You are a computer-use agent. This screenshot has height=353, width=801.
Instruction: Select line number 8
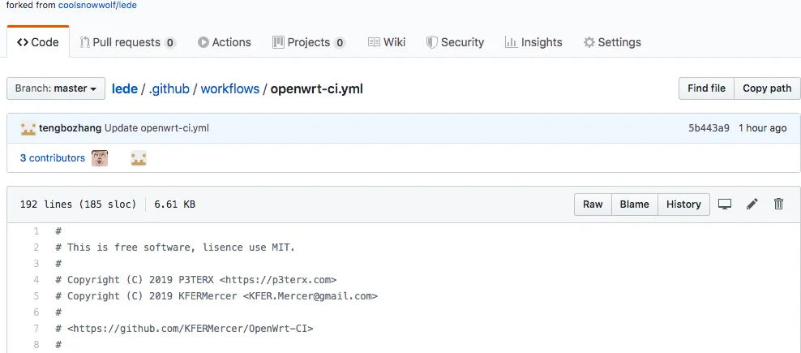point(36,345)
